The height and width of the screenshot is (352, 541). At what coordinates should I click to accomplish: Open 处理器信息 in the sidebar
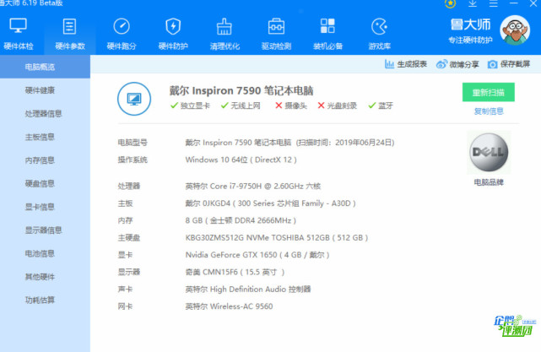44,114
